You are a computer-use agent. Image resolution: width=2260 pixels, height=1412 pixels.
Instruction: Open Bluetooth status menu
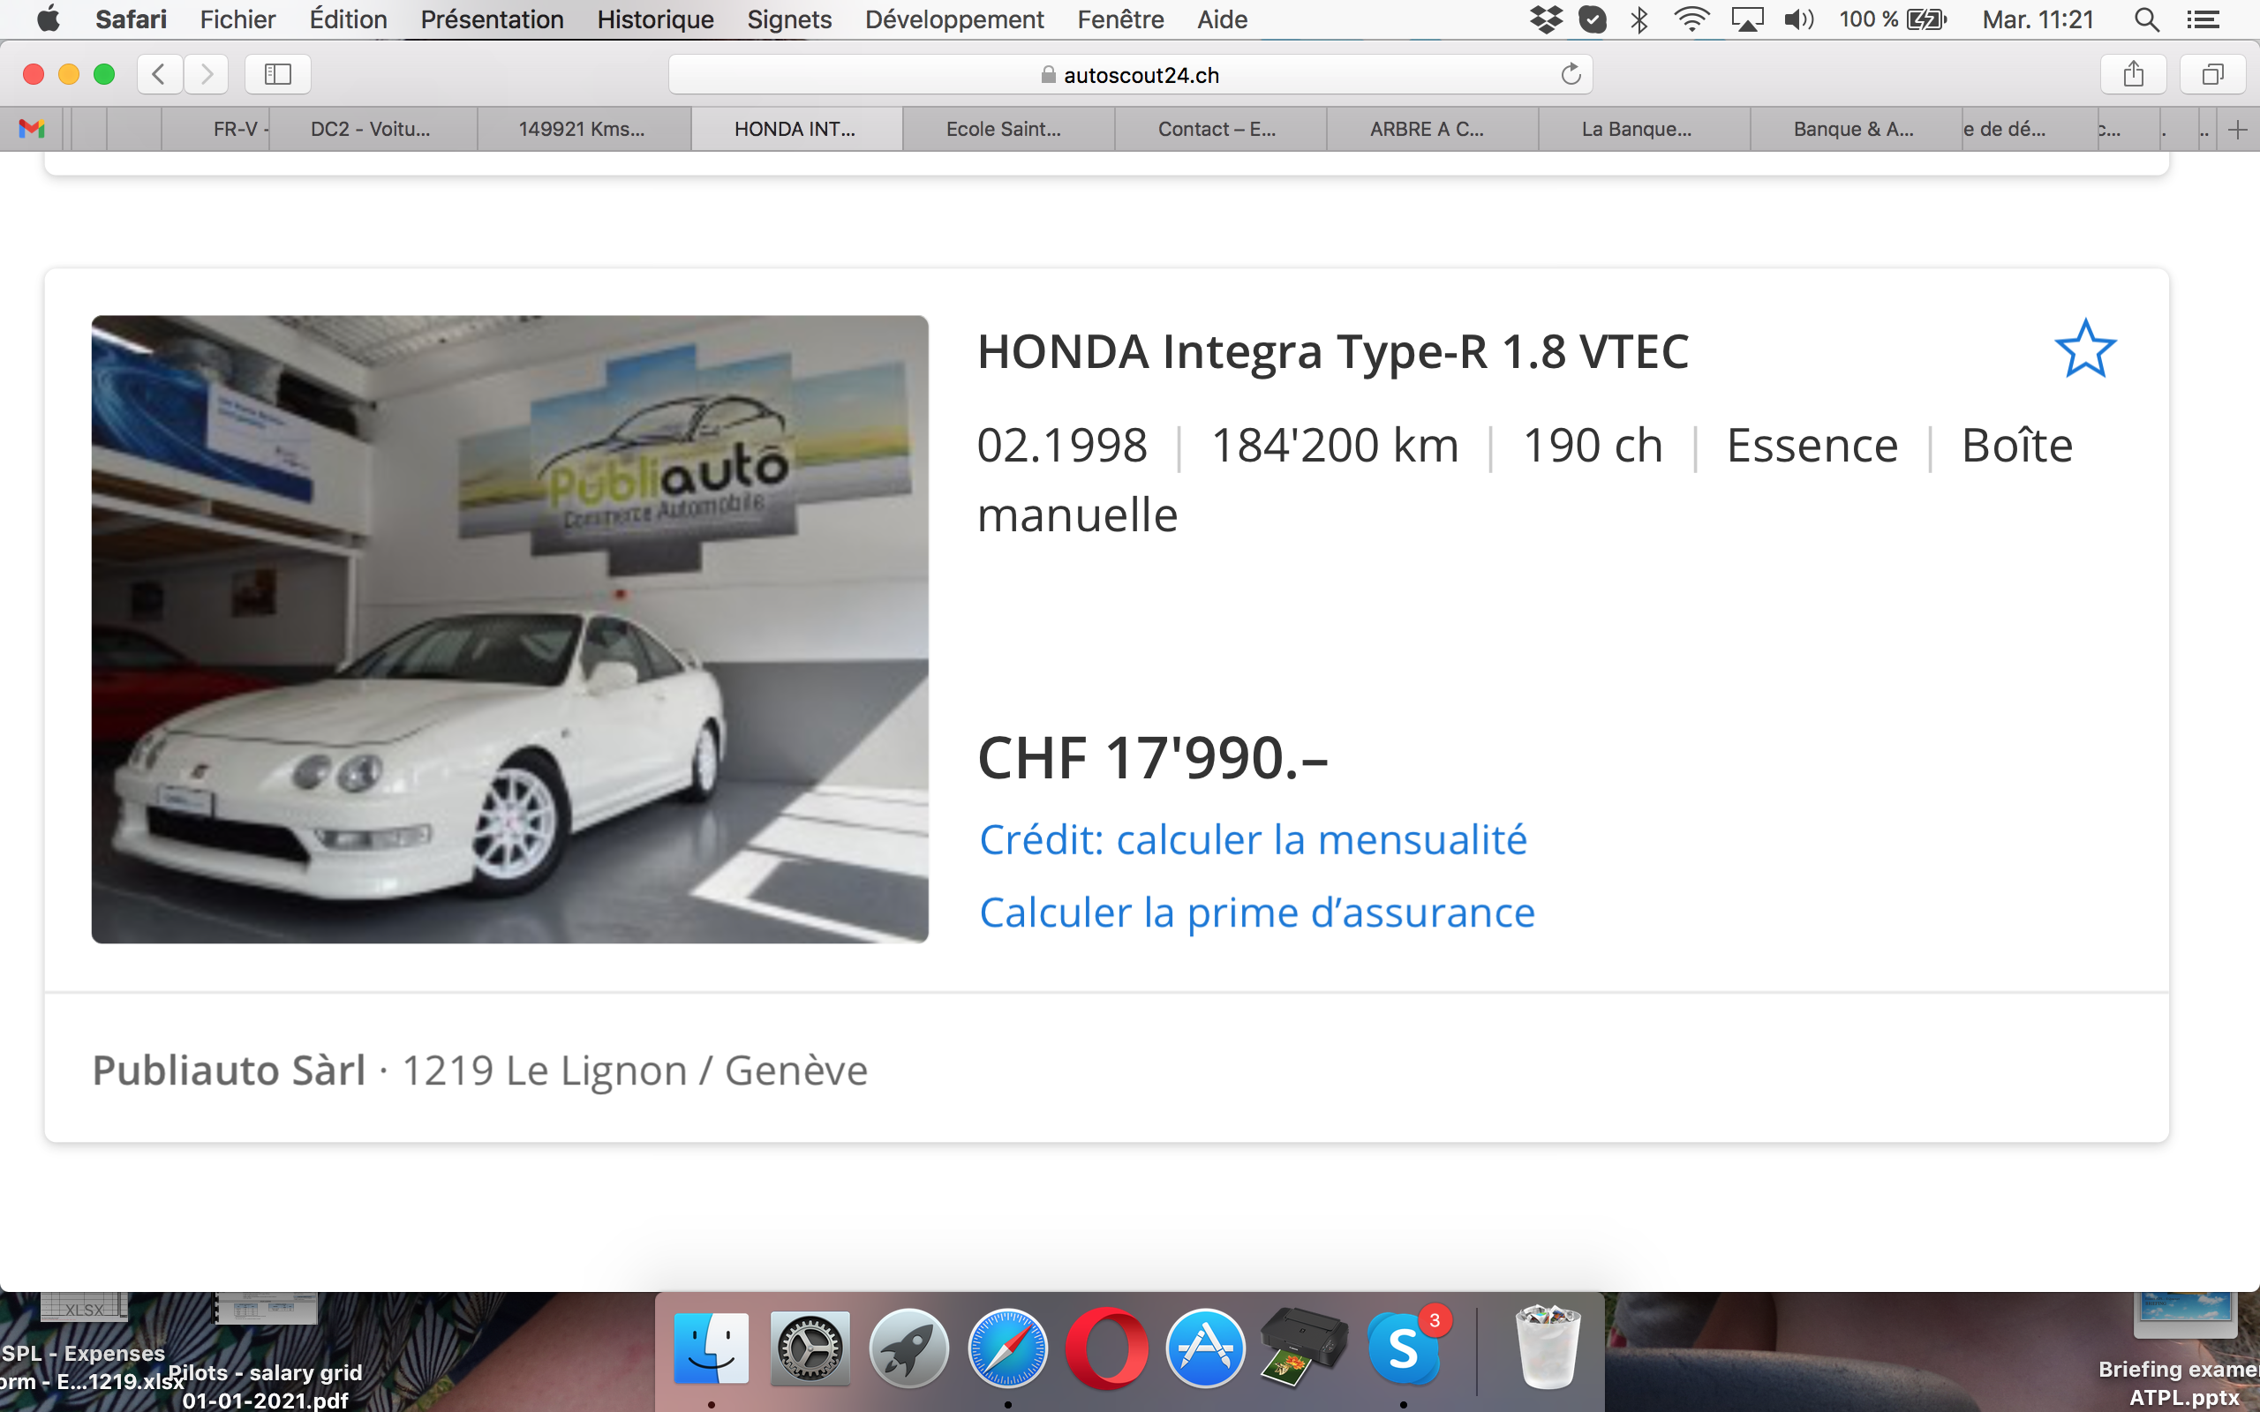pyautogui.click(x=1639, y=19)
